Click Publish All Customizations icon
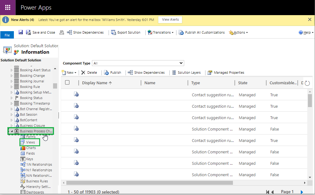315x195 pixels. (x=181, y=32)
